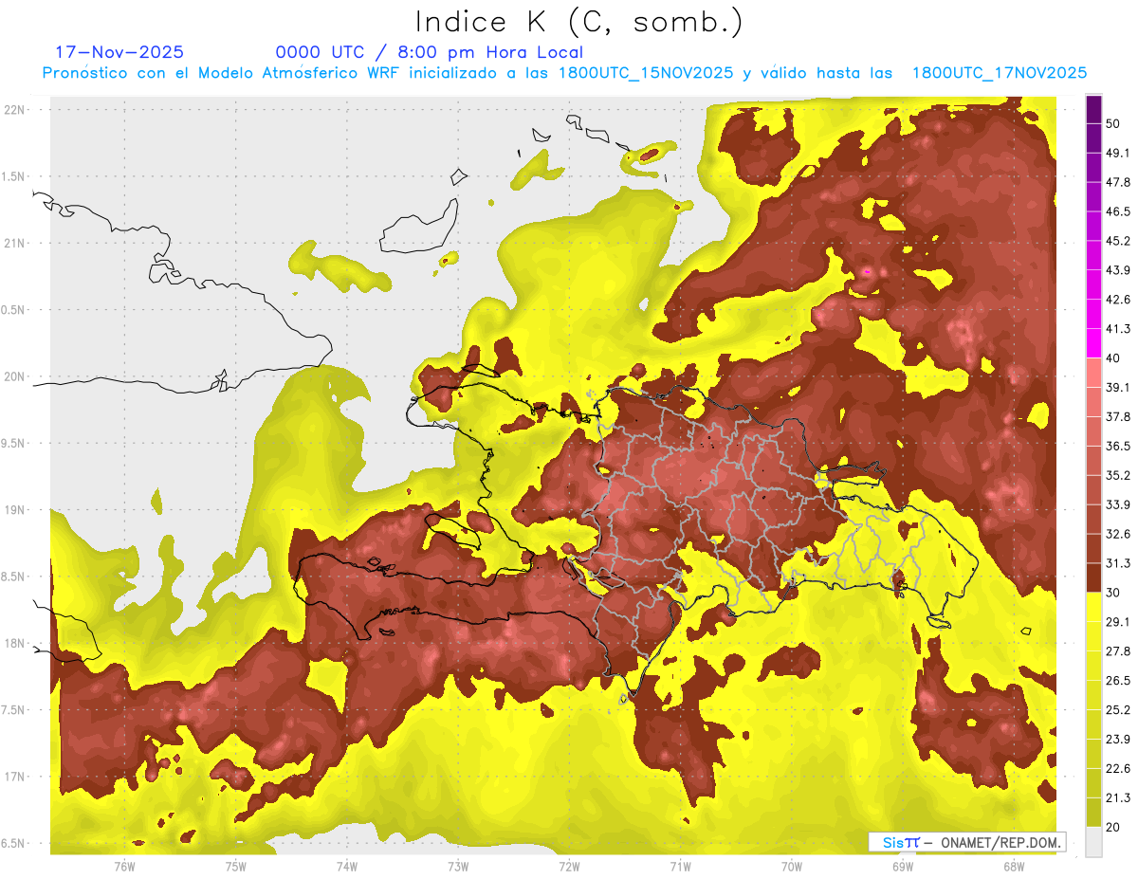Click the color scale value 32.6

(1118, 534)
